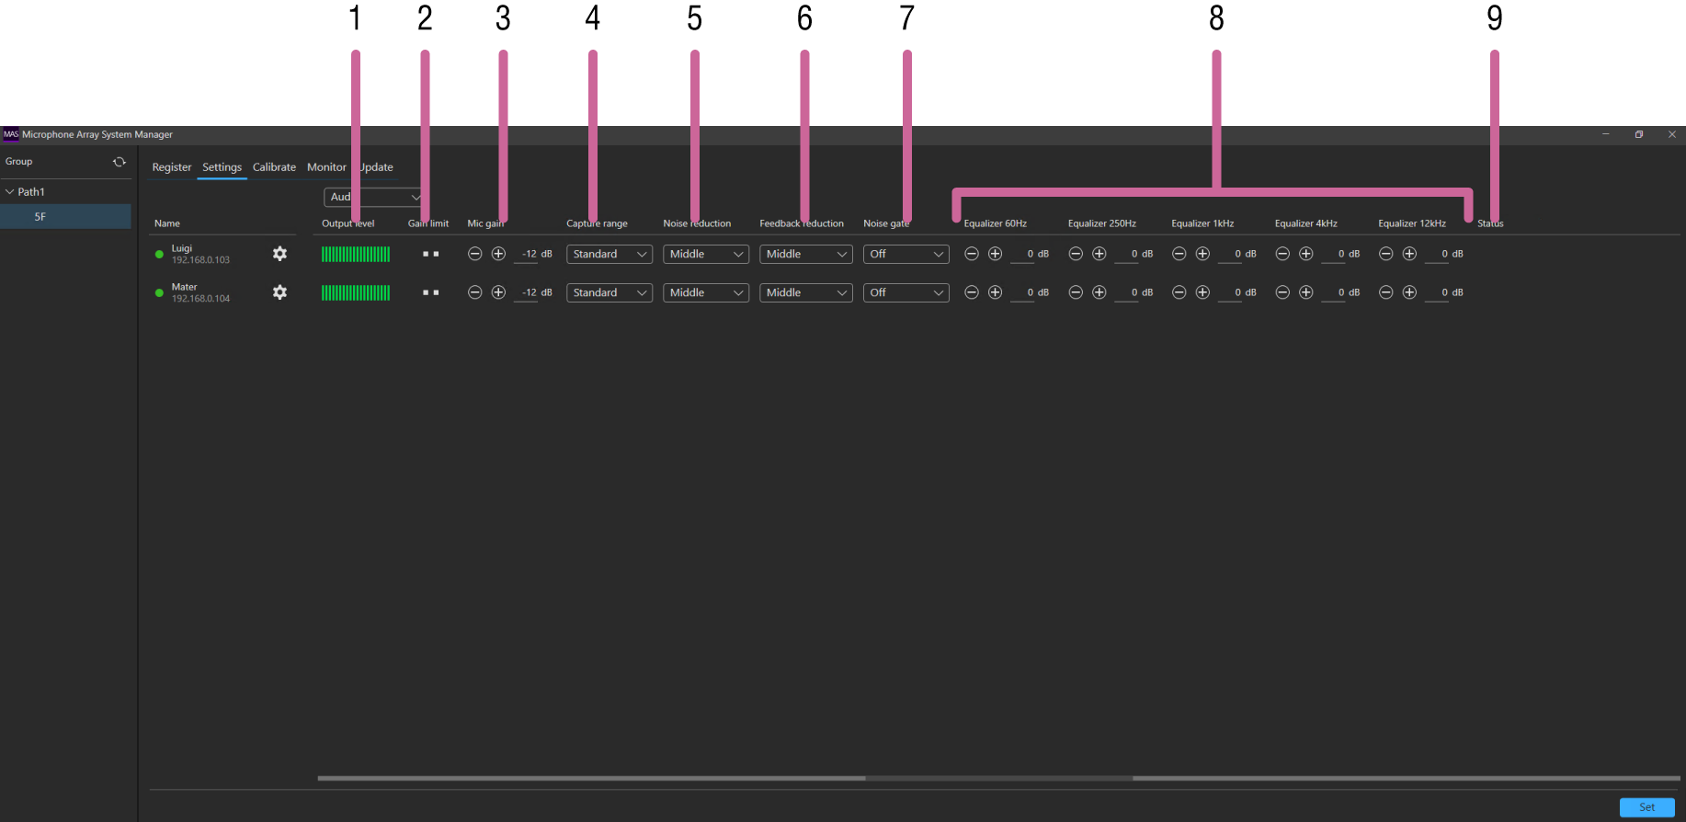This screenshot has height=822, width=1686.
Task: Open Mater Noise reduction dropdown
Action: (x=705, y=292)
